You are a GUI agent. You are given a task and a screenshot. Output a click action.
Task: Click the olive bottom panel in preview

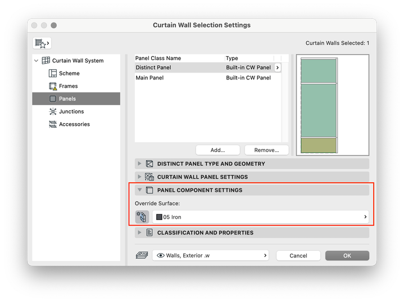319,145
